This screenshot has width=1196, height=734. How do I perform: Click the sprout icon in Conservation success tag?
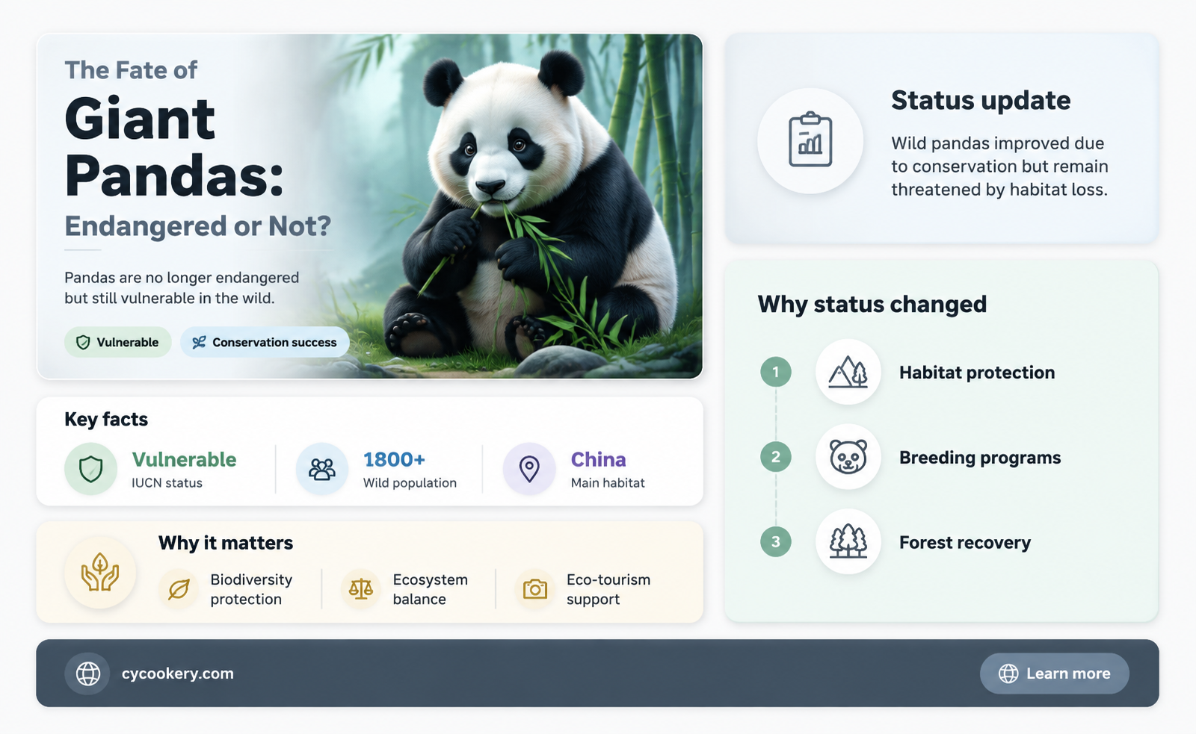coord(199,342)
